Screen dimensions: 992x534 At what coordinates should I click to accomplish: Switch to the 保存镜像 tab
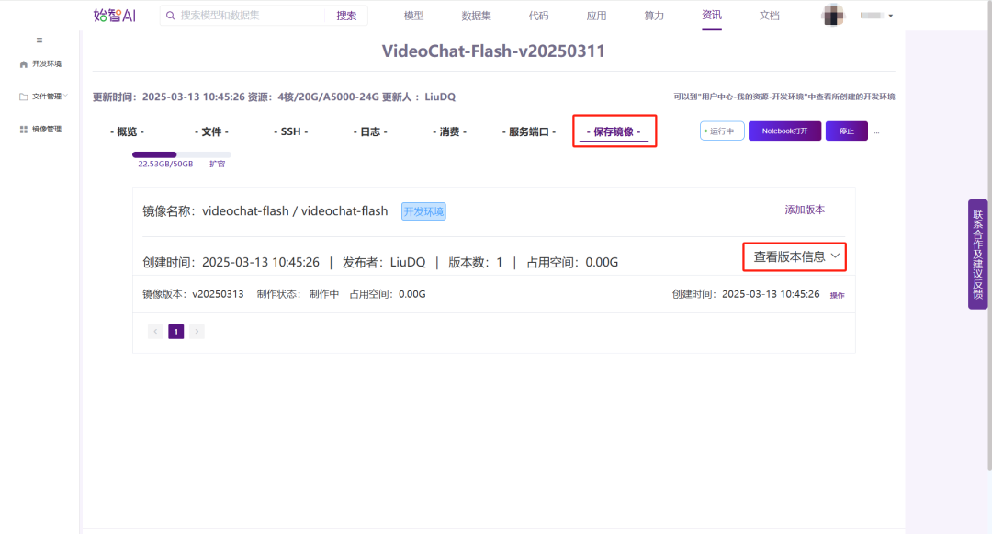(614, 131)
